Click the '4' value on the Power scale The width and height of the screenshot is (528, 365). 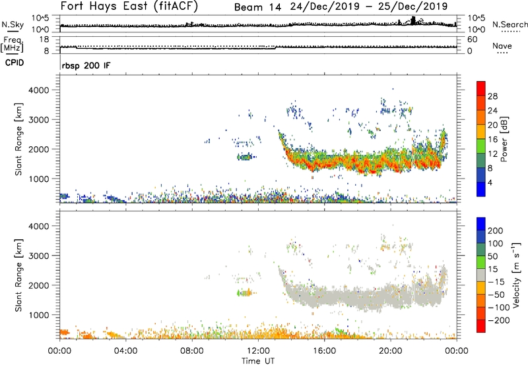click(x=490, y=182)
